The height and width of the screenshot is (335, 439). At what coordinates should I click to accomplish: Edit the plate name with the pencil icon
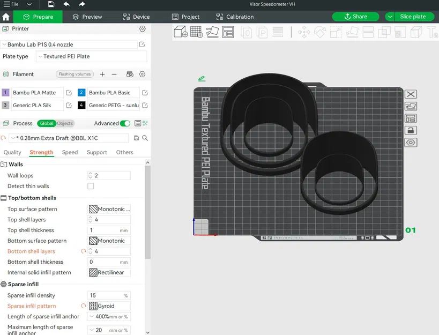click(x=202, y=79)
